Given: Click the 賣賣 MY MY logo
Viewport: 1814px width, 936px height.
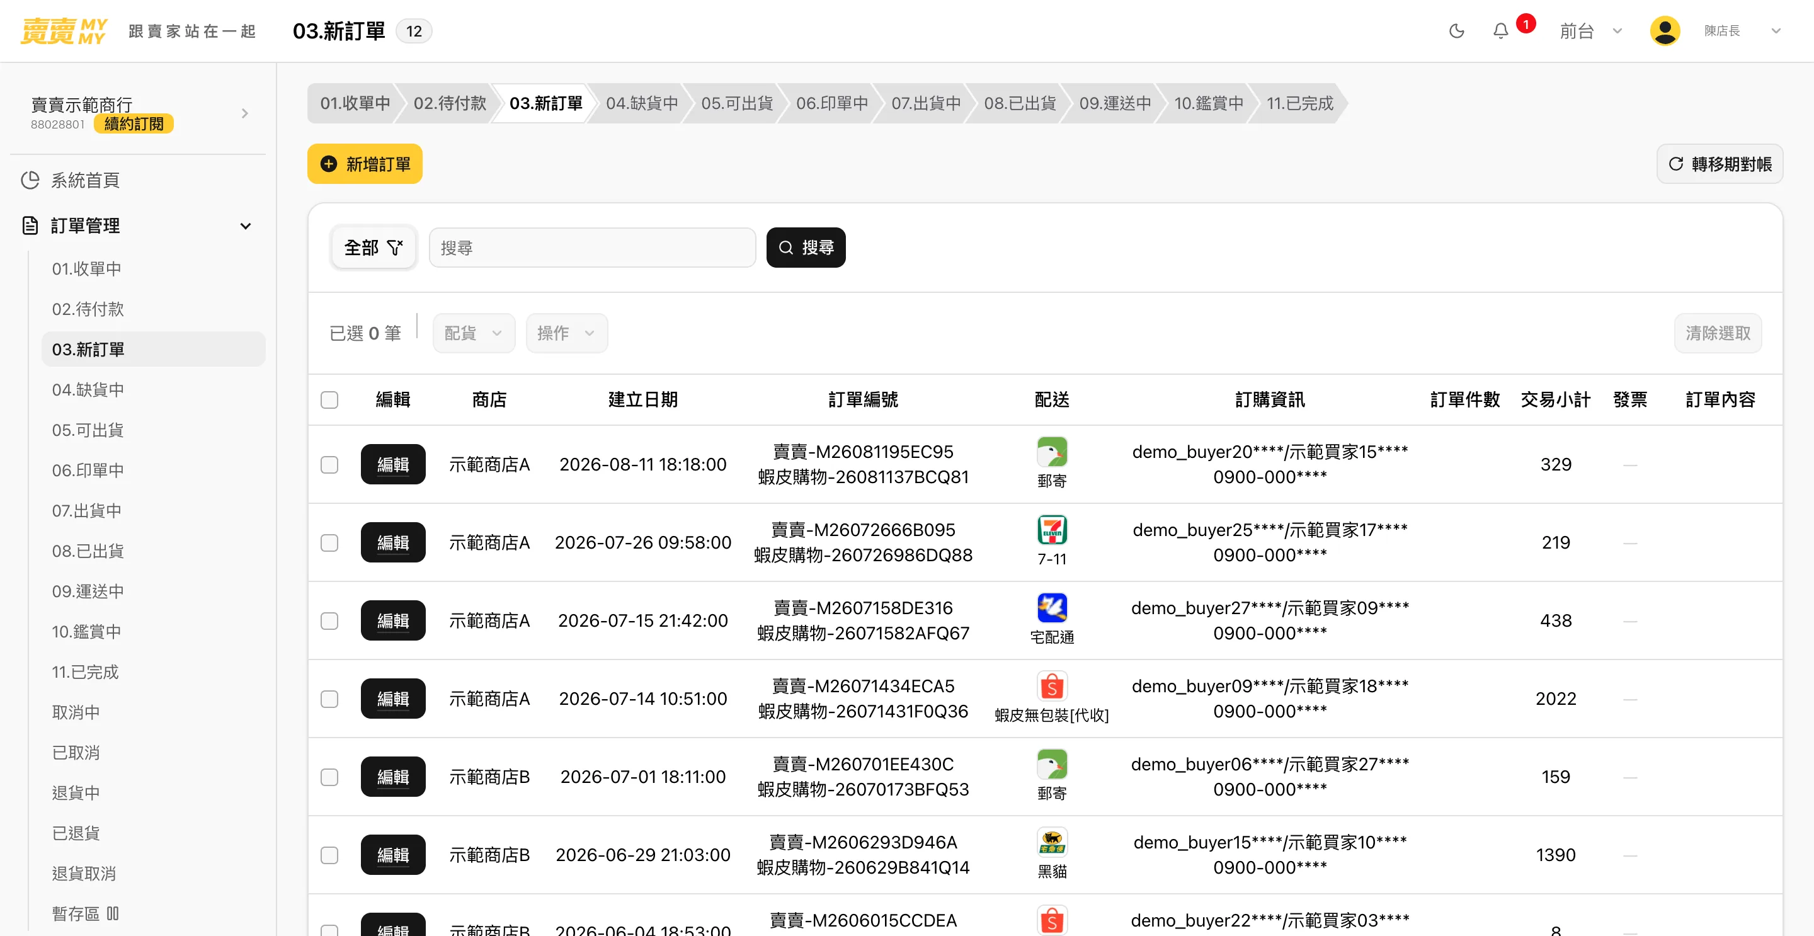Looking at the screenshot, I should (64, 31).
